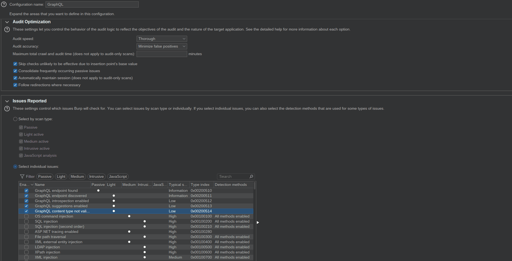Image resolution: width=512 pixels, height=261 pixels.
Task: Sort by the Passive column header
Action: 98,185
